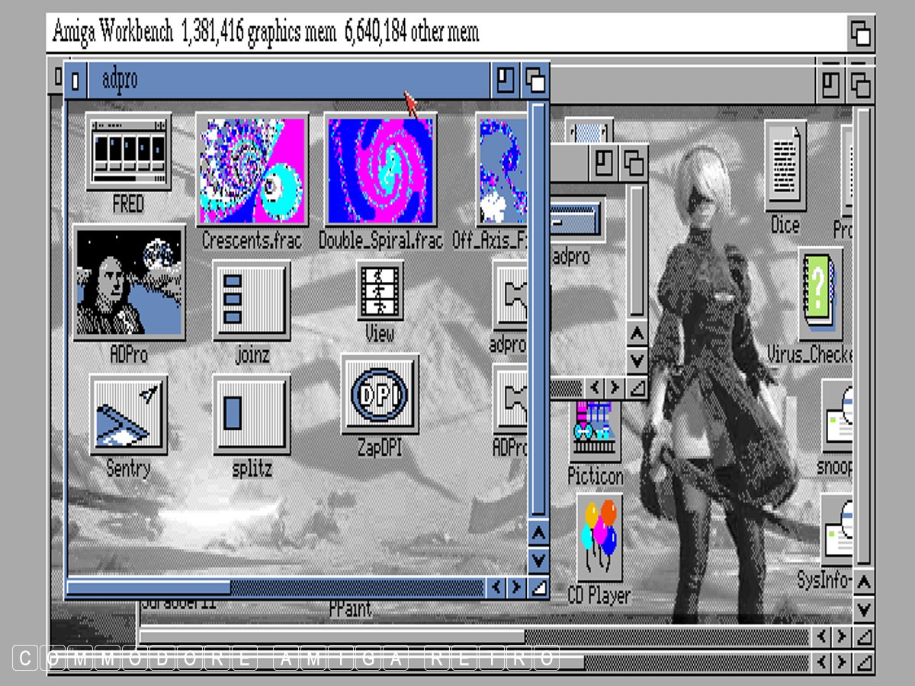Launch the ADPro program icon
Screen dimensions: 915x686
click(x=129, y=282)
